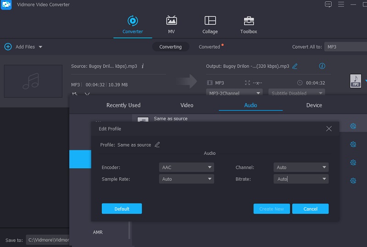This screenshot has width=367, height=247.
Task: Click the second profile settings gear
Action: 353,144
